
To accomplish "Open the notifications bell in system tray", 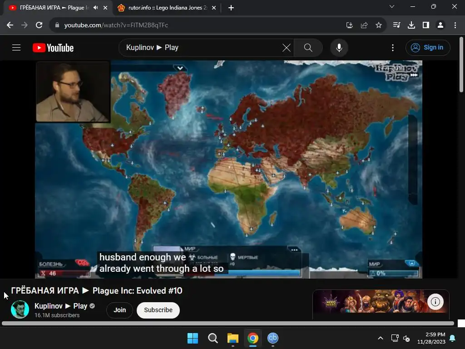I will (453, 338).
